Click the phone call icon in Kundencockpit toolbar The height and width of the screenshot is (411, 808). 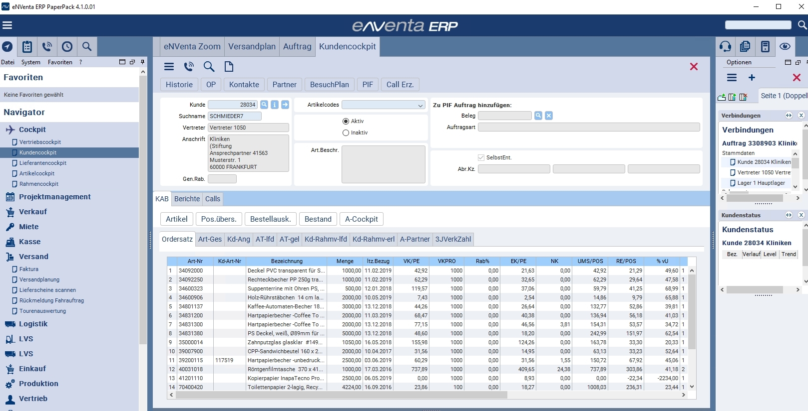coord(189,67)
